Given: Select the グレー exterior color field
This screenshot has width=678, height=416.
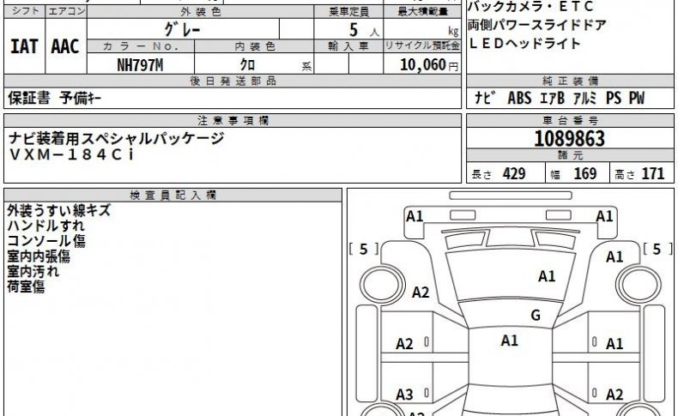Looking at the screenshot, I should [183, 29].
